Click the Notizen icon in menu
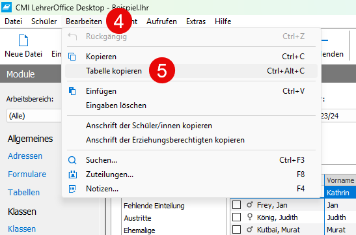Screen dimensions: 356x235 click(72, 189)
